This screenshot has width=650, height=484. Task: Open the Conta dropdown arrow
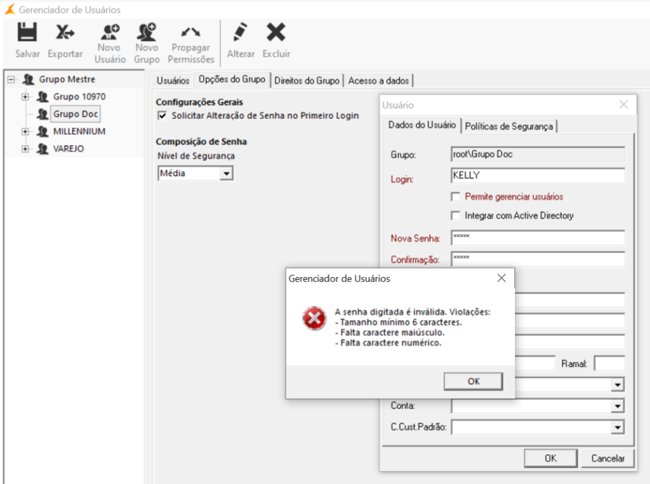click(x=617, y=406)
